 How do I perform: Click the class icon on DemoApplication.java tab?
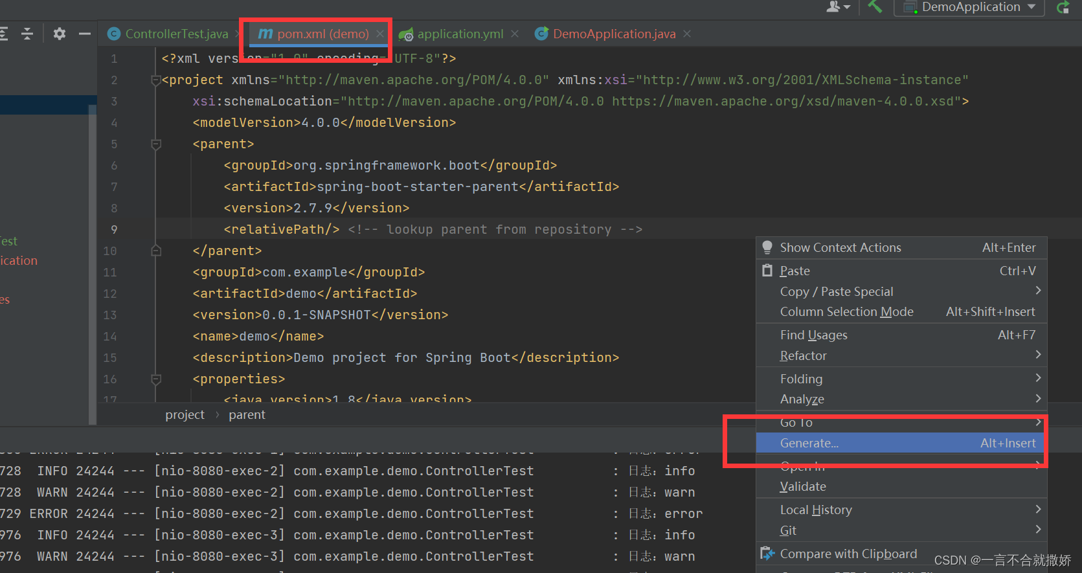pyautogui.click(x=542, y=34)
